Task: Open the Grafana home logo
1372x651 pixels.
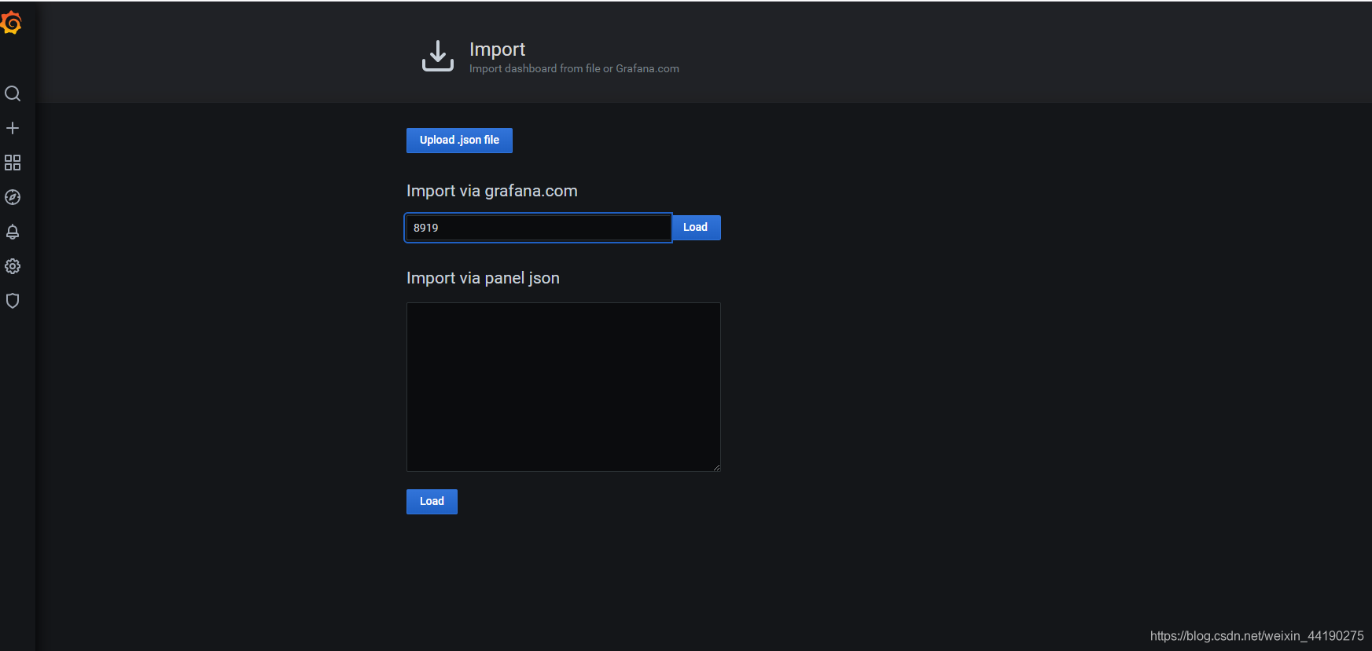Action: point(11,23)
